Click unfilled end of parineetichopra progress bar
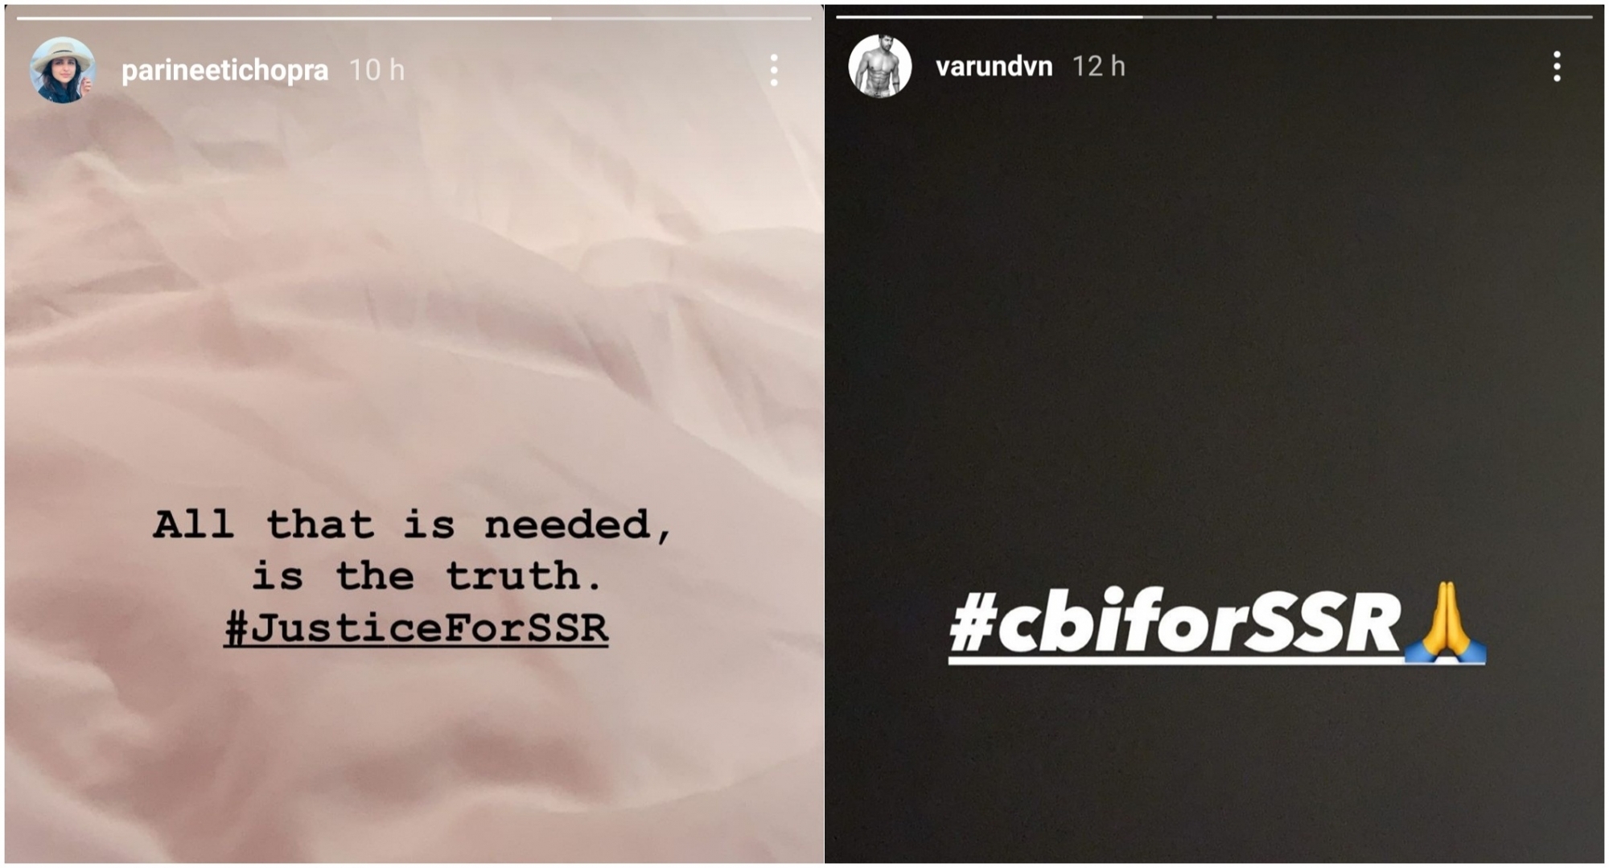Image resolution: width=1609 pixels, height=868 pixels. coord(681,18)
